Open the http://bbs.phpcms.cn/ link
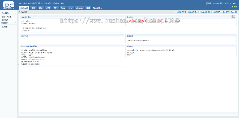The height and width of the screenshot is (118, 239). (36, 60)
